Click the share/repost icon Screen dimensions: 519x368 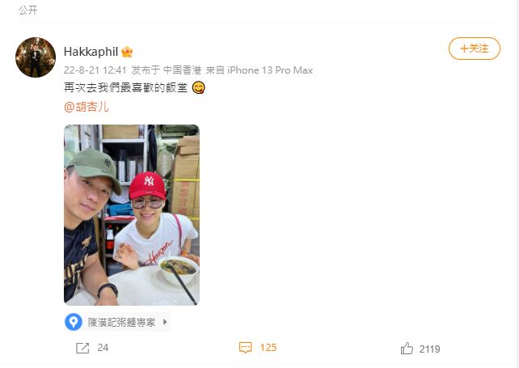point(82,348)
